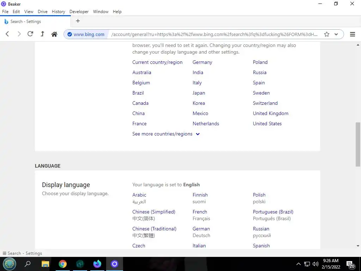The image size is (361, 271).
Task: Set display language to Arabic
Action: click(x=139, y=195)
